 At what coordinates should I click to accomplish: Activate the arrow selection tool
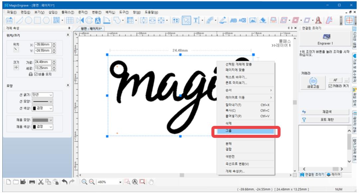(x=186, y=20)
